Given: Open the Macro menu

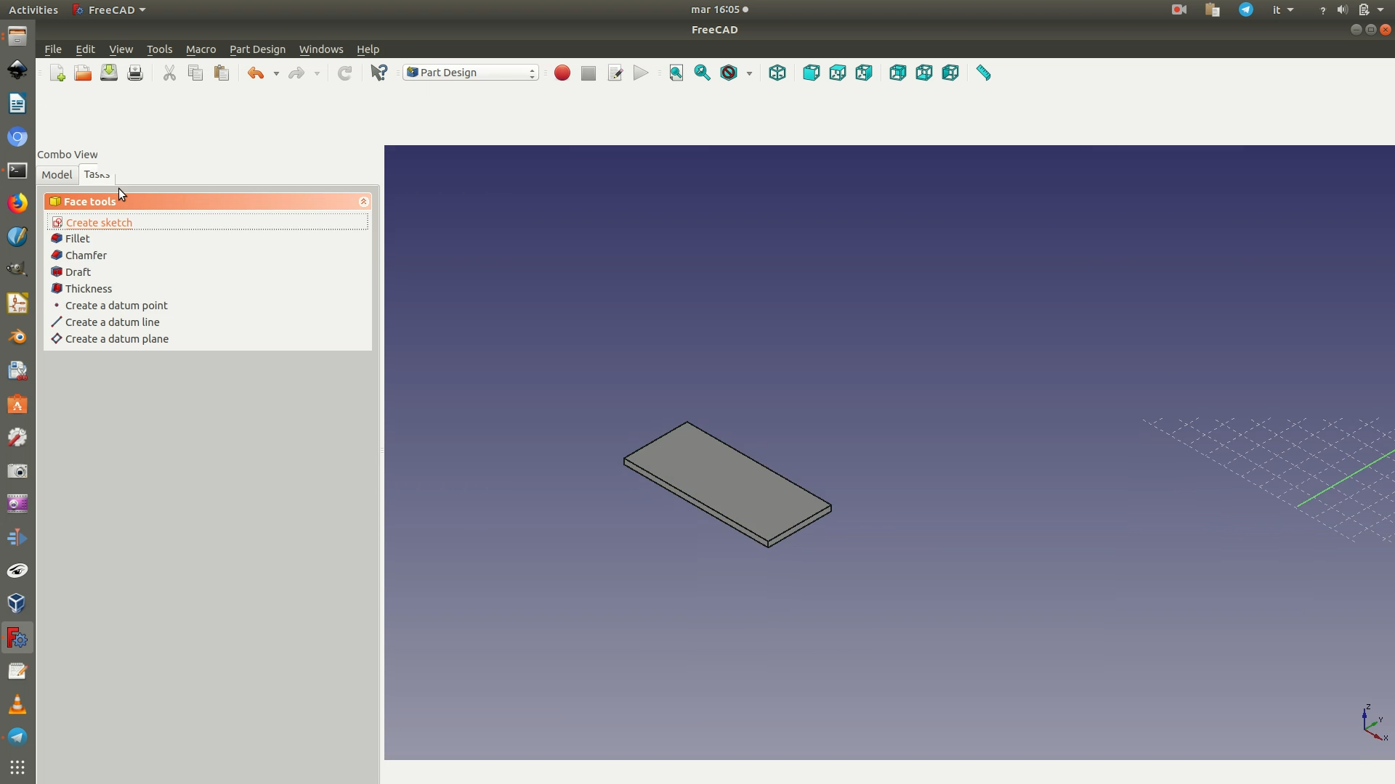Looking at the screenshot, I should [201, 49].
